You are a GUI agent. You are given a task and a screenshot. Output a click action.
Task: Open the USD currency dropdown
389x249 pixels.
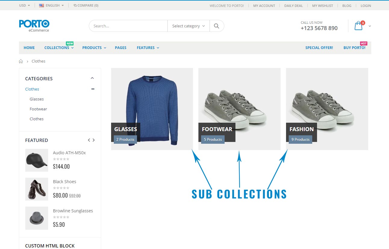tap(24, 5)
